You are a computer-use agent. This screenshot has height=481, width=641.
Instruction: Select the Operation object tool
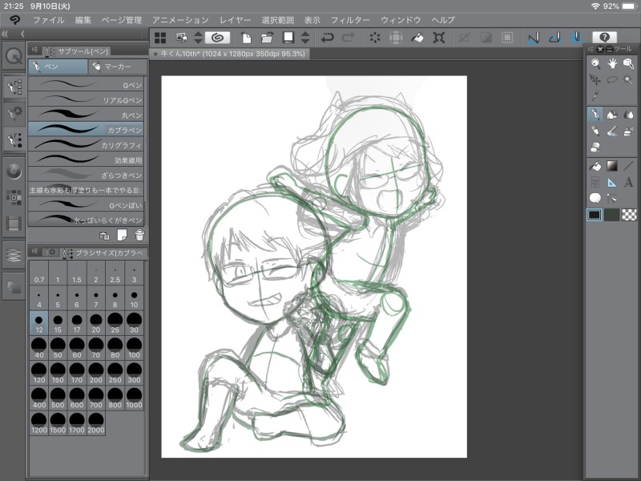point(628,63)
